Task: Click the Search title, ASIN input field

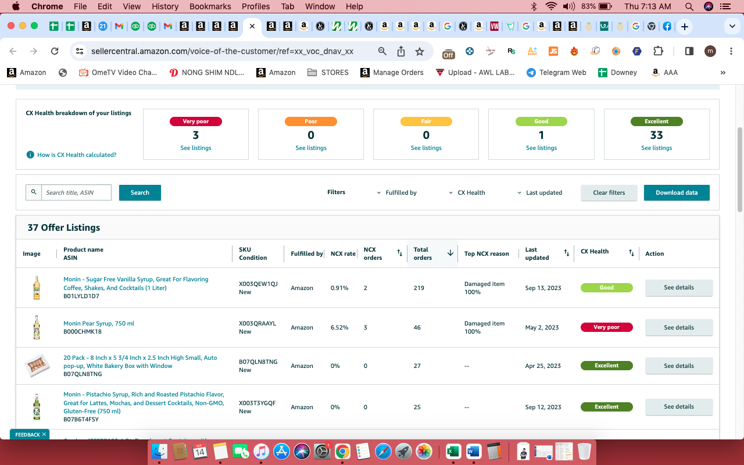Action: 76,192
